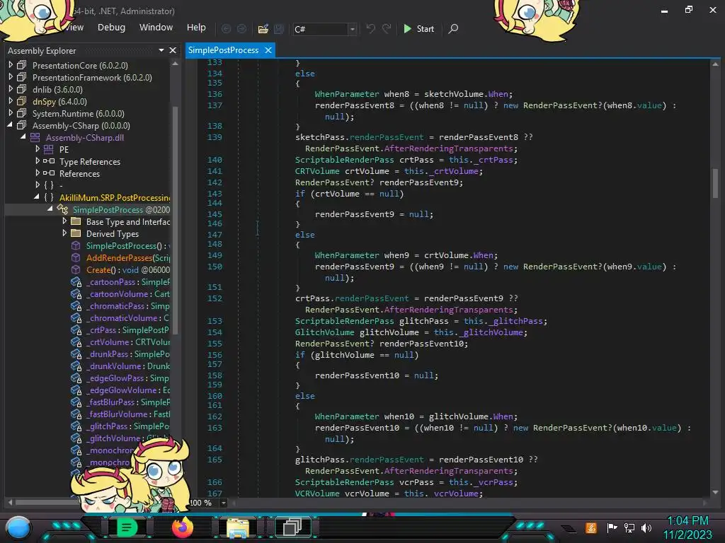Expand the Type References node
The height and width of the screenshot is (543, 725).
point(38,161)
